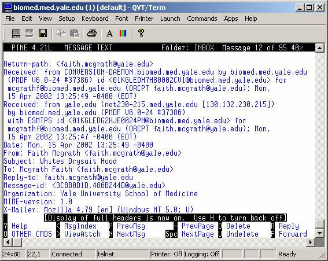Open the font selection 'A' icon

tap(109, 34)
